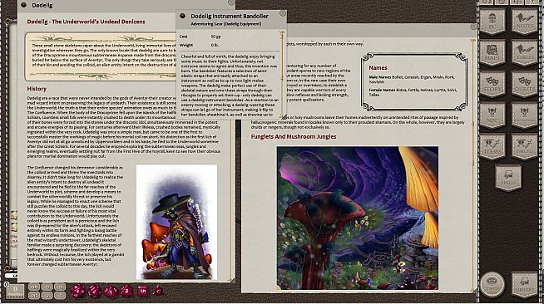Click the 'Female Names' line
544x304 pixels.
[413, 92]
